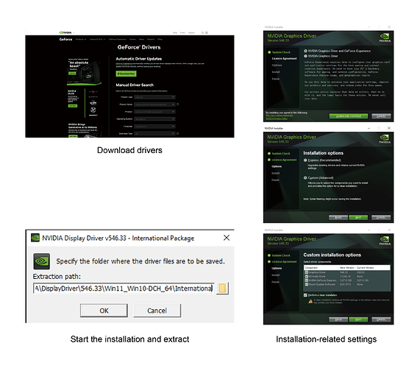Click Back in the Installation options window
Viewport: 420px width, 368px height.
point(338,217)
